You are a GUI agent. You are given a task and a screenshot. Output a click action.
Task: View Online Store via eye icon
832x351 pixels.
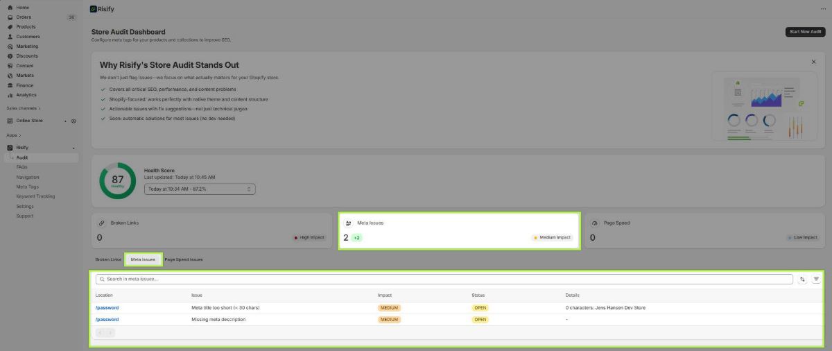[x=73, y=121]
